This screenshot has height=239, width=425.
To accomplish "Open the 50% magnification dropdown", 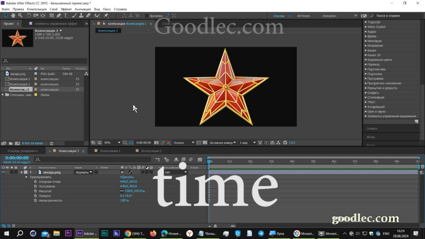I will [x=112, y=143].
